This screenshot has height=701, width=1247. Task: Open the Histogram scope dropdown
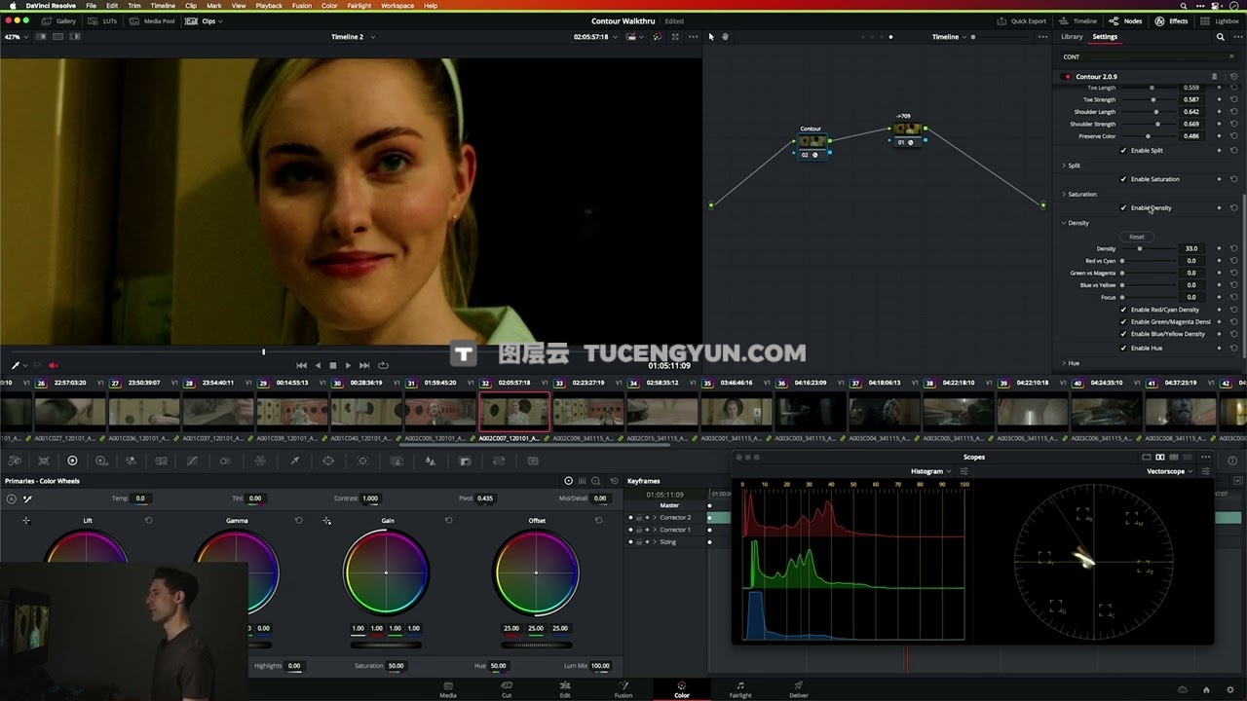tap(930, 471)
